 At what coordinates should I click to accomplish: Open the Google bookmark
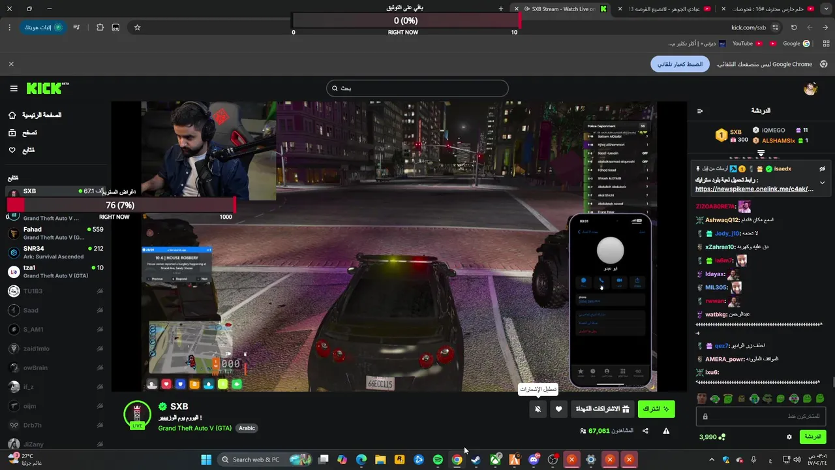pos(796,44)
